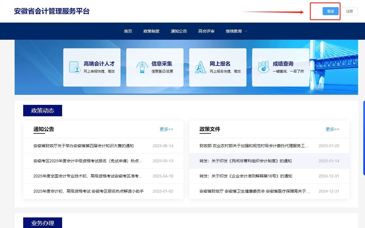Select 高会评审 in the navigation bar
The height and width of the screenshot is (228, 365).
point(207,31)
